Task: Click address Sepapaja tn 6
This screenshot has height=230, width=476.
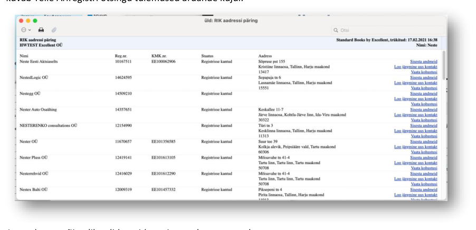Action: click(x=270, y=77)
